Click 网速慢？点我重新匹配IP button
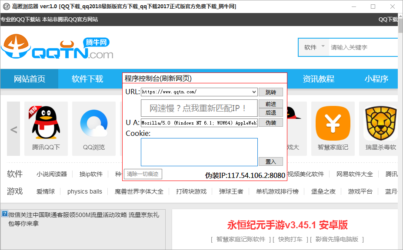 click(199, 108)
